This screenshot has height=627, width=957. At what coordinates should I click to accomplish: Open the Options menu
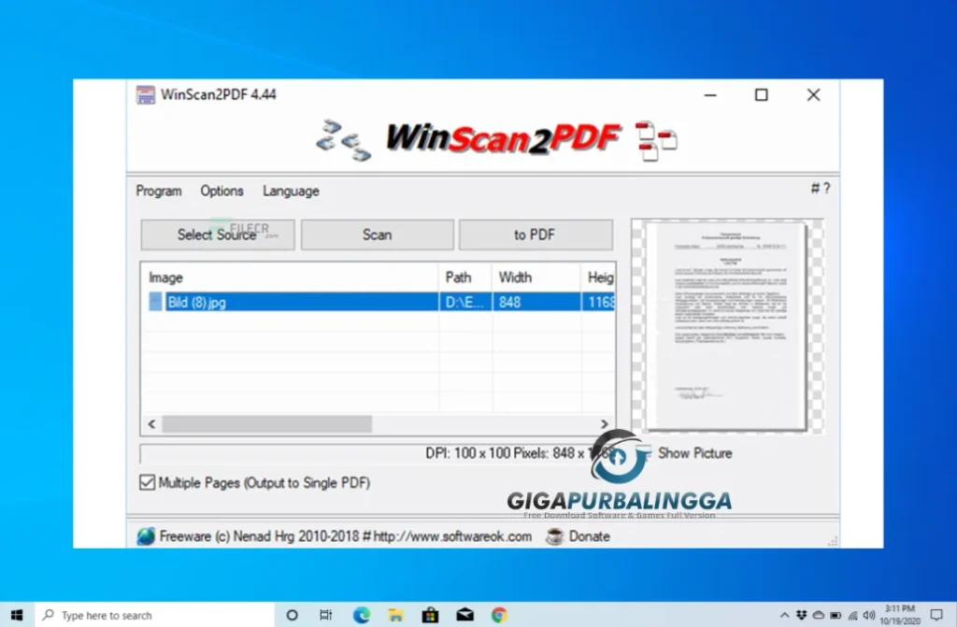pyautogui.click(x=221, y=191)
